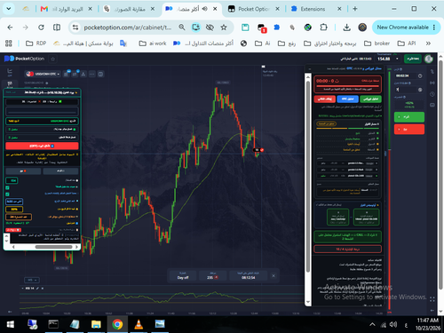Image resolution: width=444 pixels, height=333 pixels.
Task: Add asset to favorites with star near PocketOption logo
Action: pos(53,59)
